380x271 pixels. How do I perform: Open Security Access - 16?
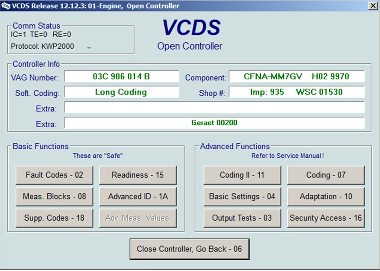coord(326,218)
